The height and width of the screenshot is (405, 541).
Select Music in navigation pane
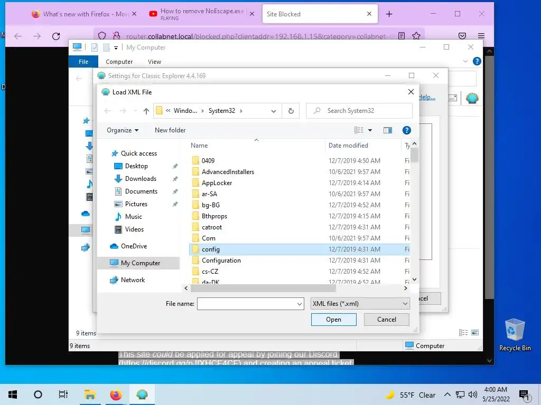pyautogui.click(x=133, y=217)
